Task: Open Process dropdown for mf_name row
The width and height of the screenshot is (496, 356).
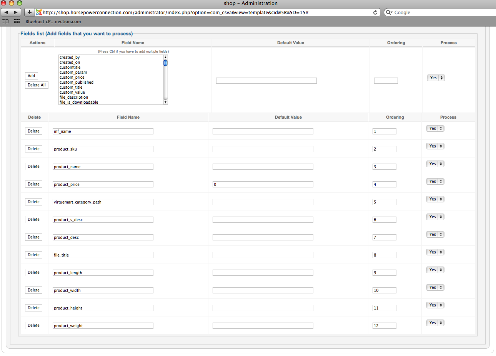Action: [435, 129]
